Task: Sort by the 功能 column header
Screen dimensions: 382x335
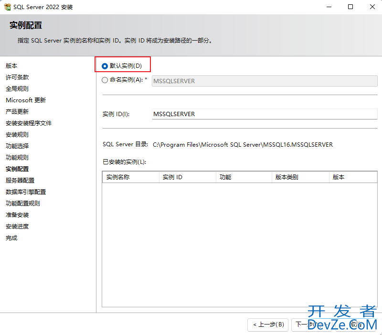Action: [244, 177]
